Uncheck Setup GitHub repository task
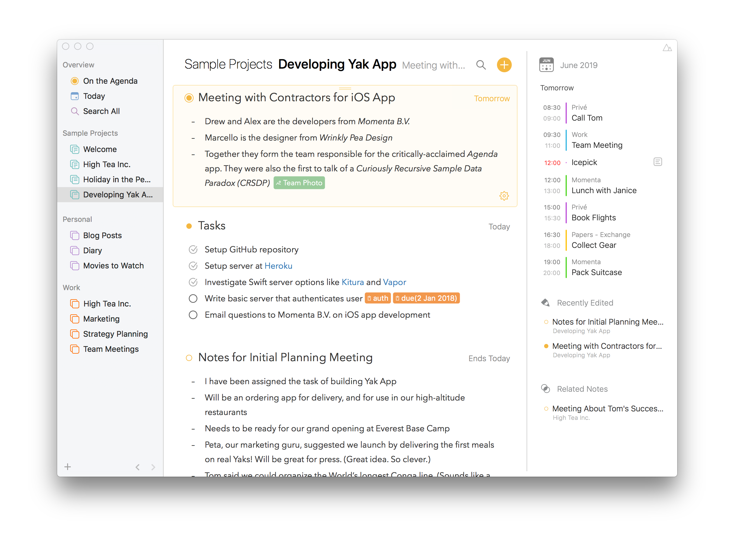The image size is (738, 535). point(193,249)
